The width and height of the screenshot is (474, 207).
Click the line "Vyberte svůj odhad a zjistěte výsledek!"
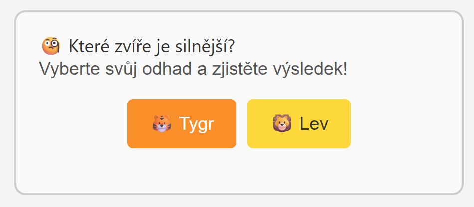pyautogui.click(x=194, y=69)
